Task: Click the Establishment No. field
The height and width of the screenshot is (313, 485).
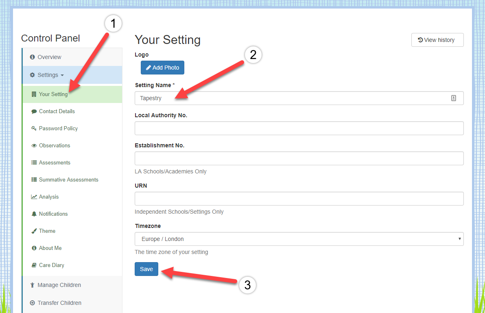Action: (299, 158)
